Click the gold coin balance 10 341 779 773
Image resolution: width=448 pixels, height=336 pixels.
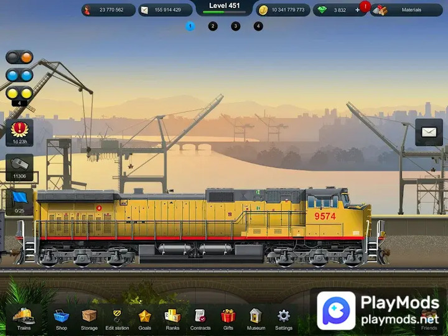[x=283, y=10]
